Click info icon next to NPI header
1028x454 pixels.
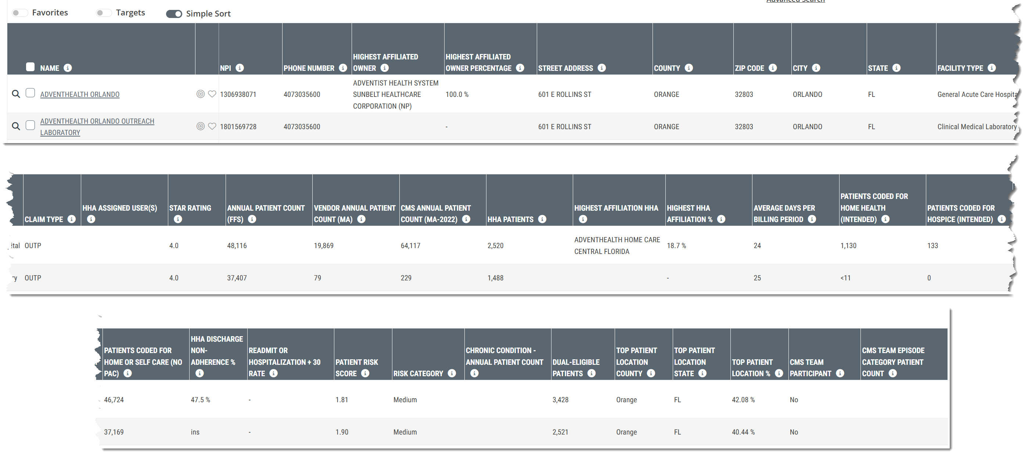[x=240, y=68]
